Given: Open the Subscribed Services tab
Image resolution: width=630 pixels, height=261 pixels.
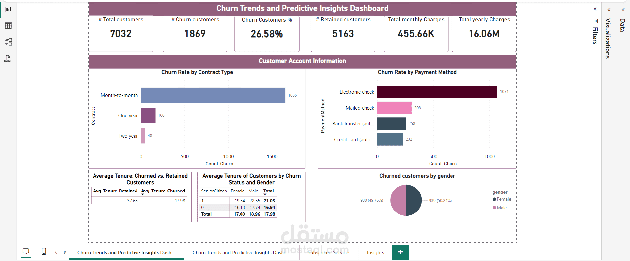Looking at the screenshot, I should tap(329, 252).
